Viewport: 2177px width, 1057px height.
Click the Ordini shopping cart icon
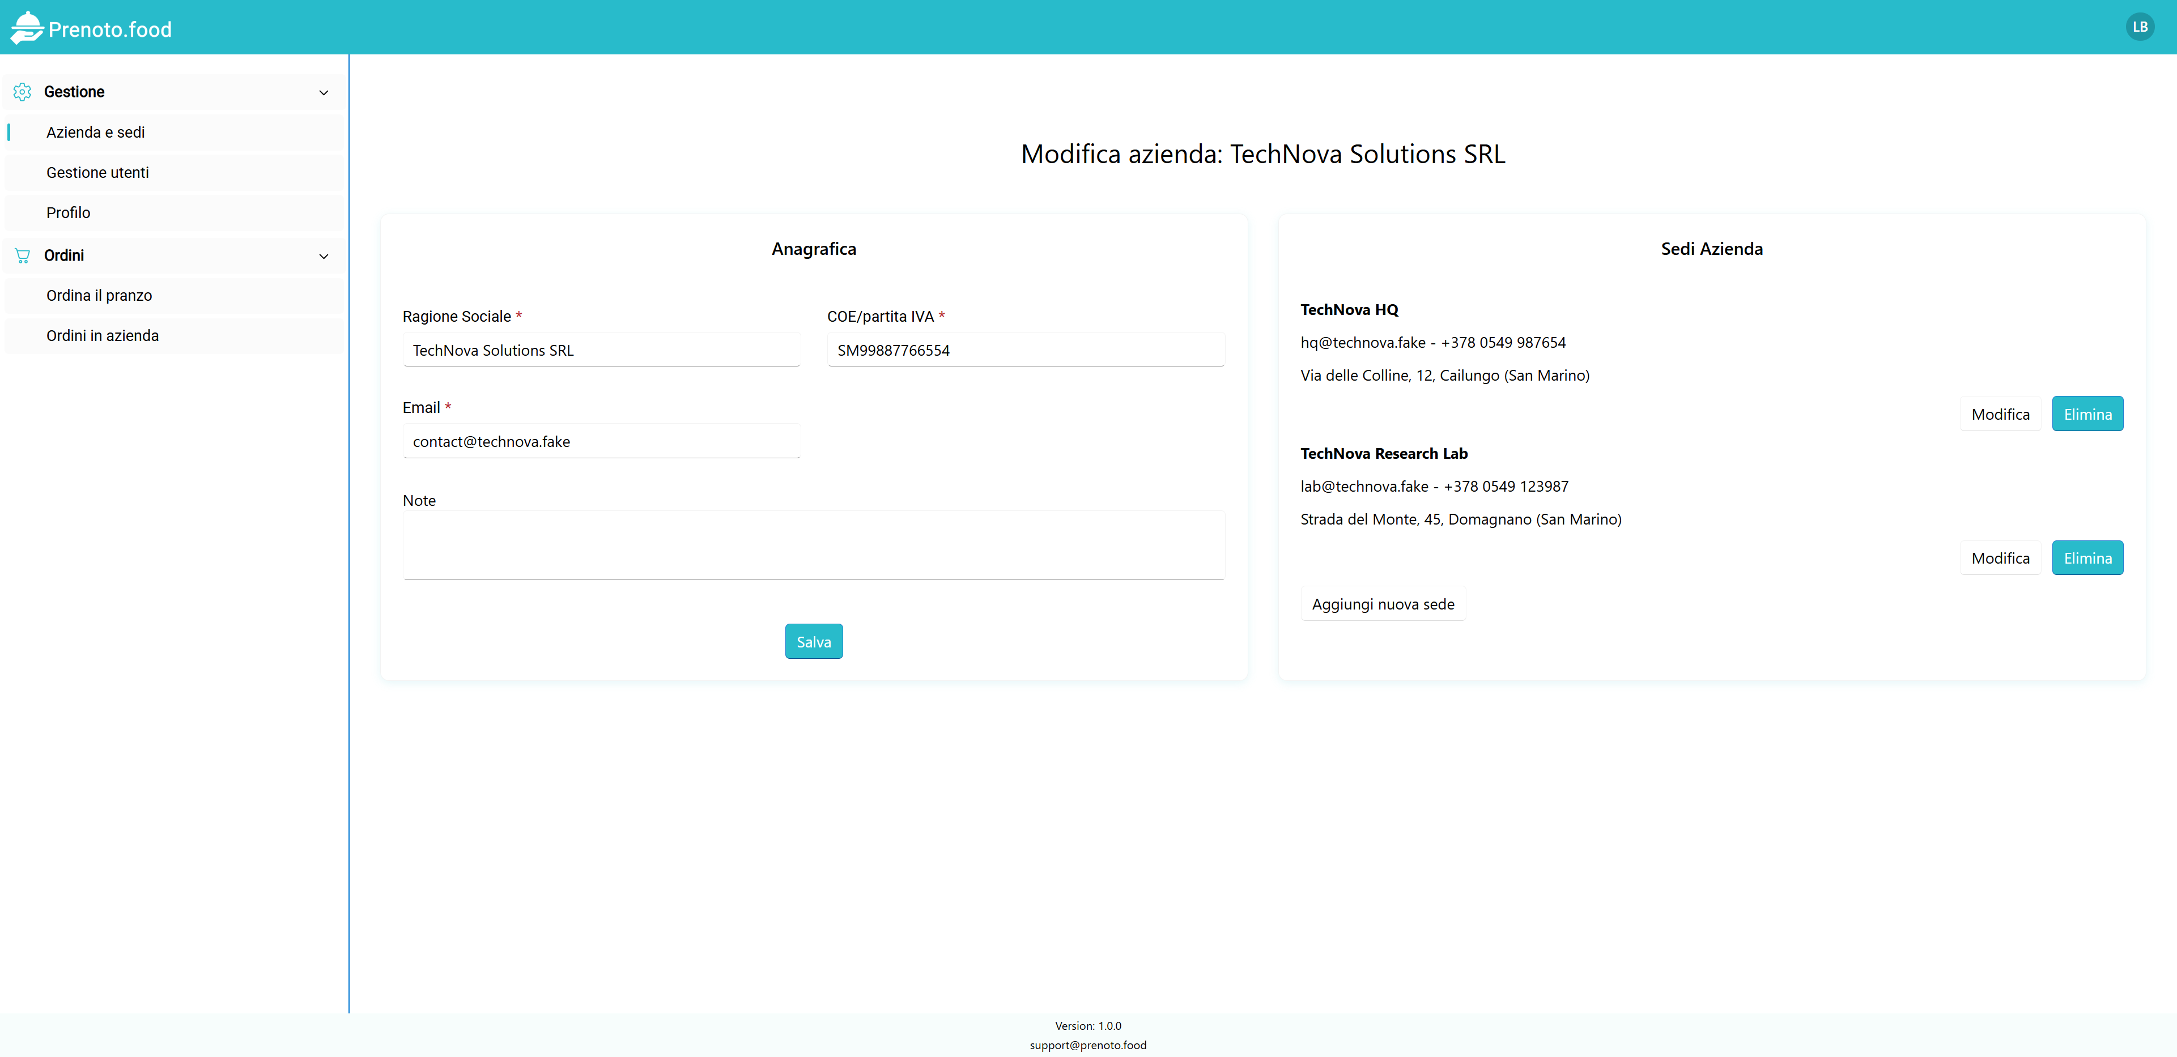(23, 255)
